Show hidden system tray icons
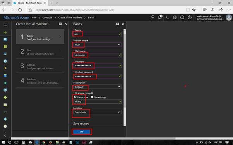Image resolution: width=233 pixels, height=145 pixels. pos(197,142)
